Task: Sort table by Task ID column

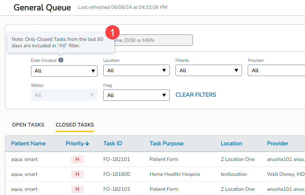Action: [112, 143]
